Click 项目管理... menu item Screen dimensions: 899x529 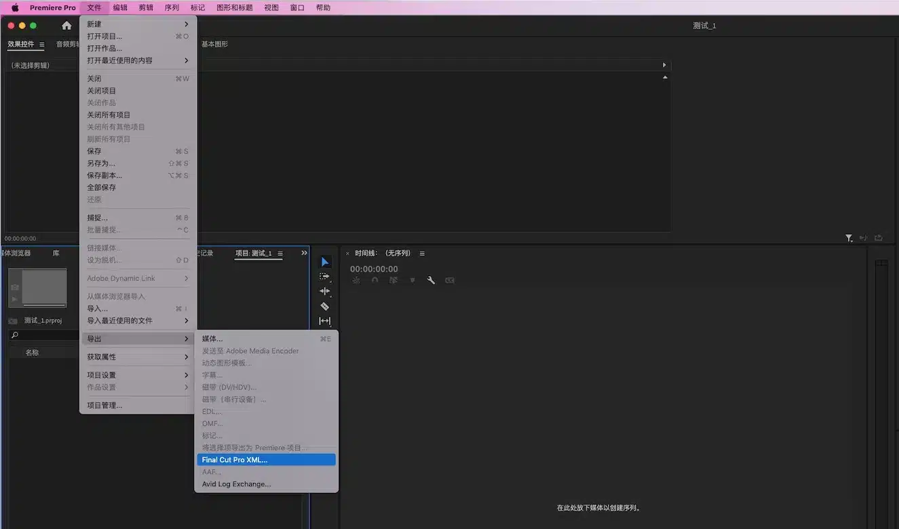click(138, 406)
